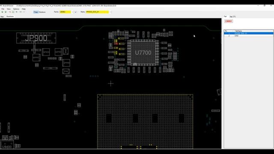274x154 pixels.
Task: Switch to the Map tab
Action: 2,17
